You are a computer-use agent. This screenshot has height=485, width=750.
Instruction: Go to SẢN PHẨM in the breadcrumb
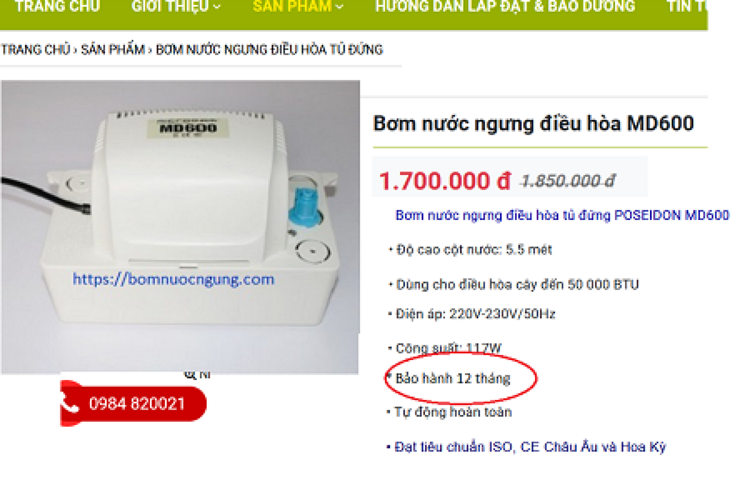click(x=113, y=50)
